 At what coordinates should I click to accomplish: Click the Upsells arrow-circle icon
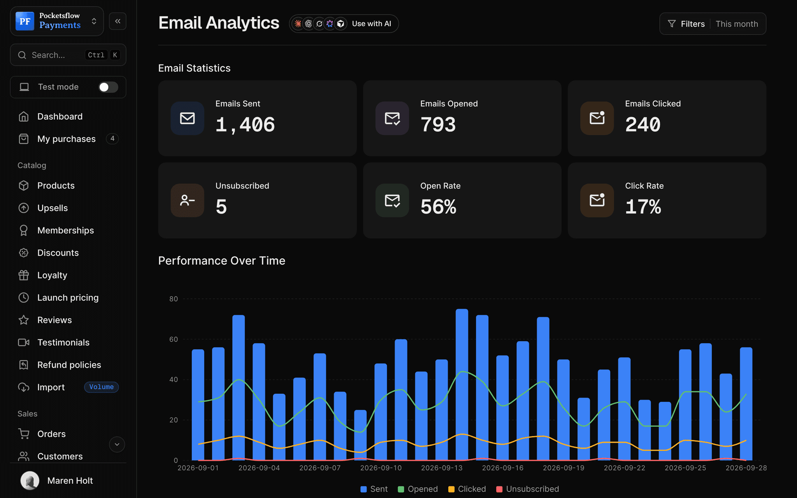[24, 208]
